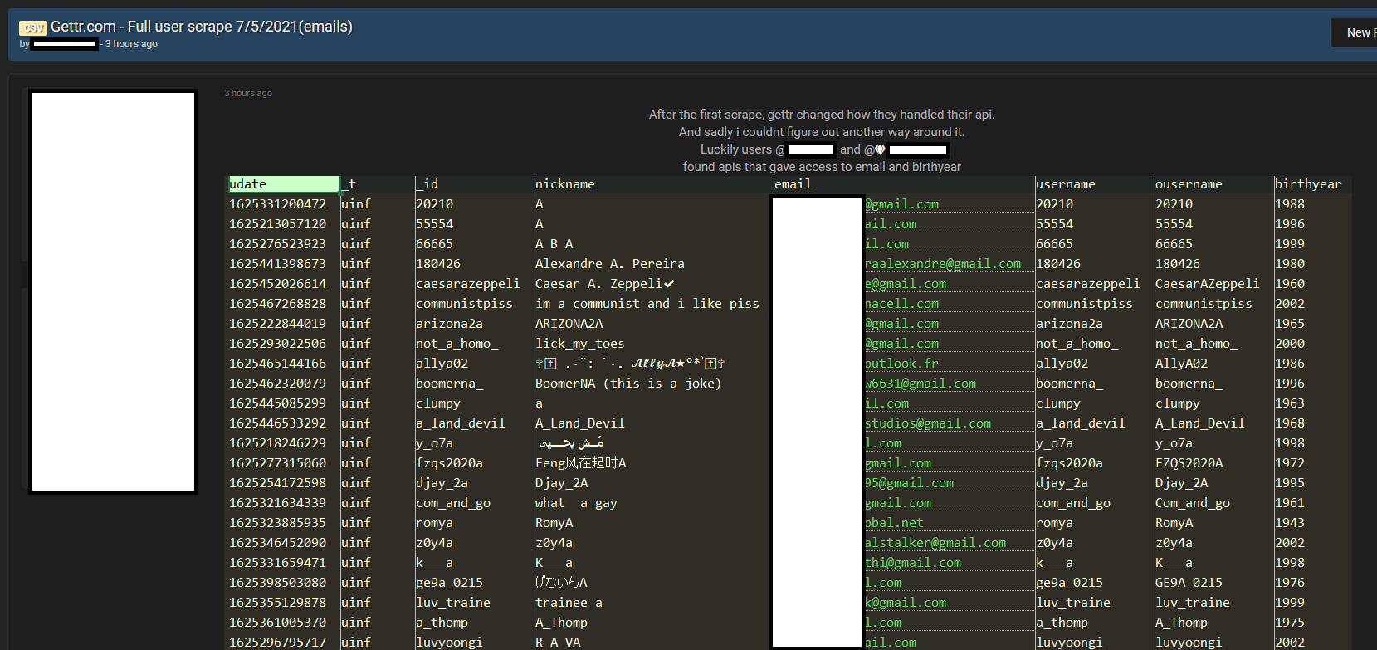Click the 'After the first scrape' post line
The height and width of the screenshot is (650, 1377).
(x=822, y=115)
